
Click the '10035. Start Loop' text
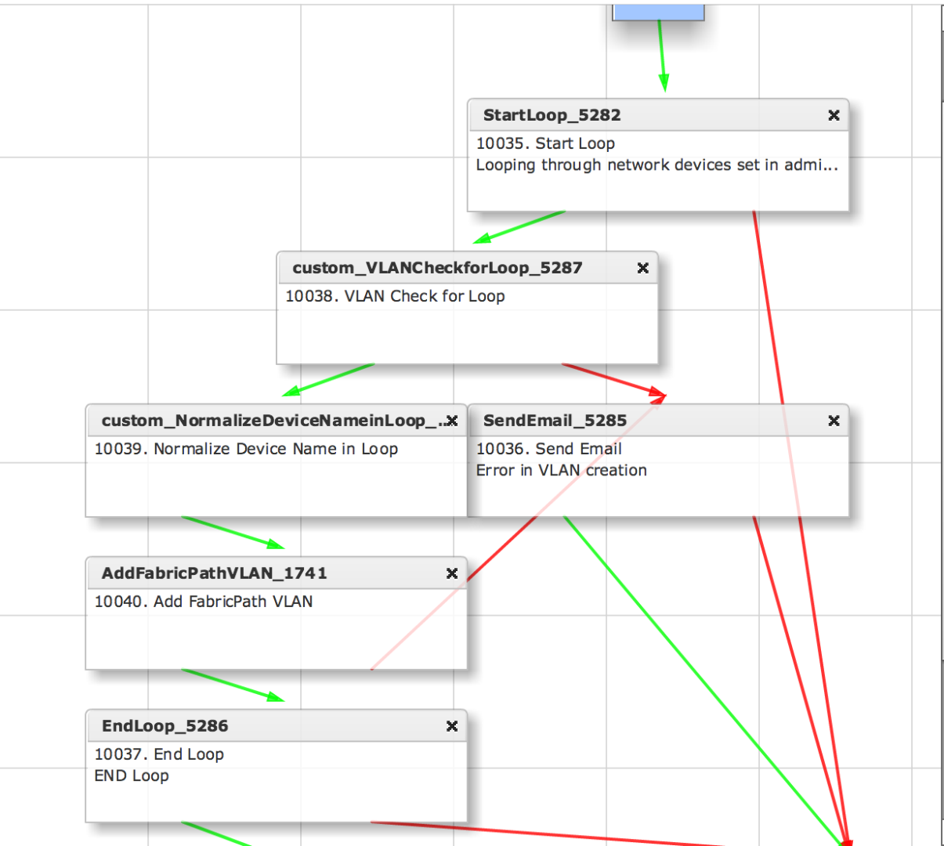point(545,143)
